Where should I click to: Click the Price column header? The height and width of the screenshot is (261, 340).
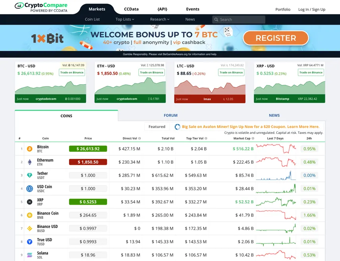(x=88, y=138)
